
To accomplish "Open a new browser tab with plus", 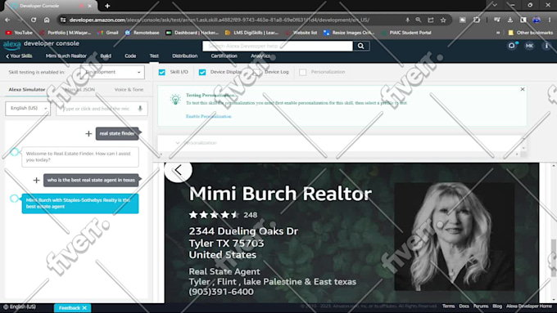I will point(107,6).
